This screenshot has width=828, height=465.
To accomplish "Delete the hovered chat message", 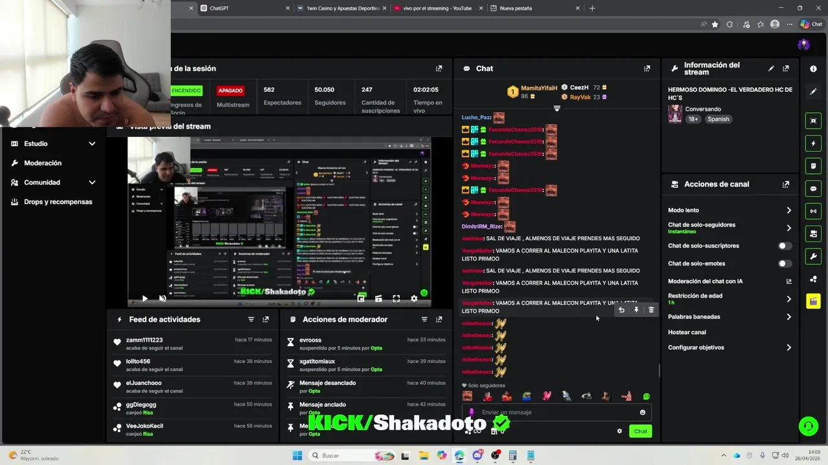I will [651, 310].
